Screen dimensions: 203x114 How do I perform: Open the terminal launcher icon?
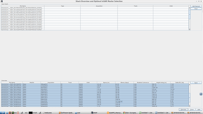pos(13,113)
